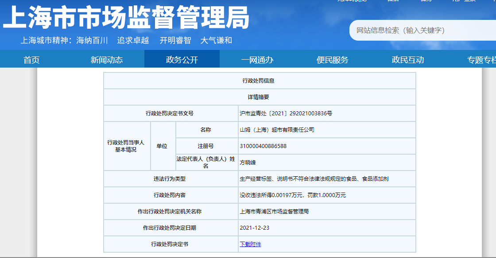
Task: Click the company name 山姆（上海）超市有限责任公司
Action: point(277,129)
